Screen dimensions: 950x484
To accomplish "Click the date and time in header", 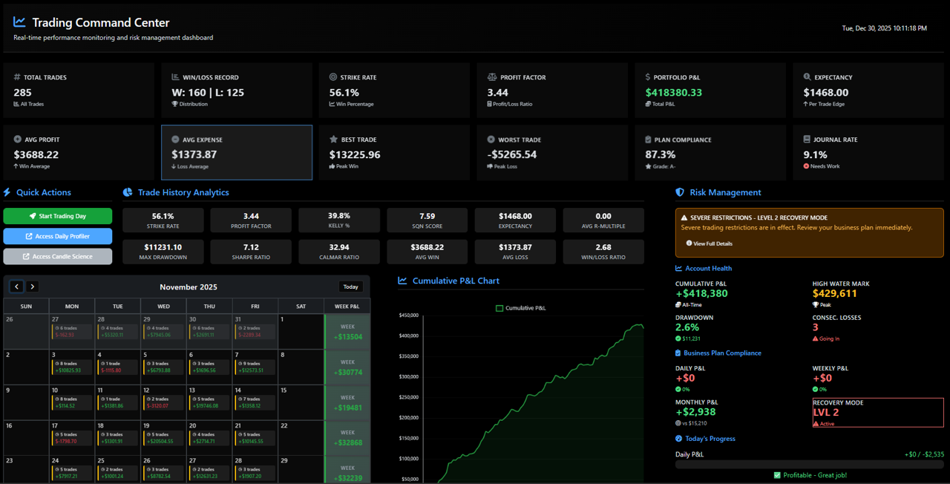I will pyautogui.click(x=884, y=28).
